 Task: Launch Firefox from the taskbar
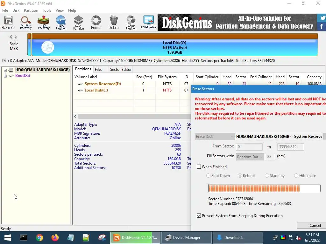(55, 238)
